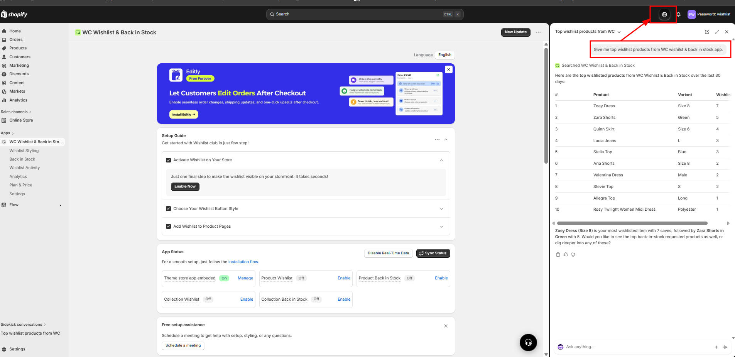This screenshot has width=735, height=357.
Task: Click the Analytics bar chart icon in sidebar
Action: tap(4, 100)
